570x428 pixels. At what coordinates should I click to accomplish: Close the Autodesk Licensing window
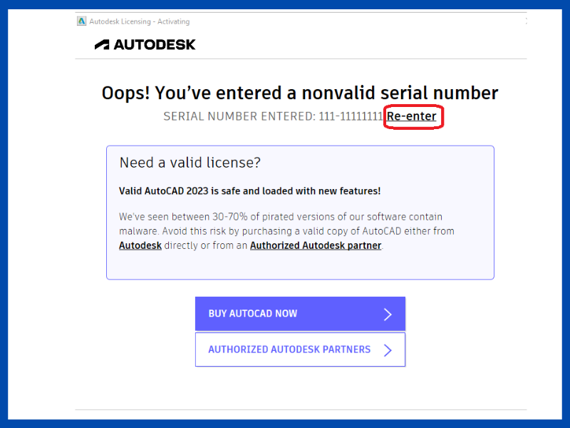526,21
